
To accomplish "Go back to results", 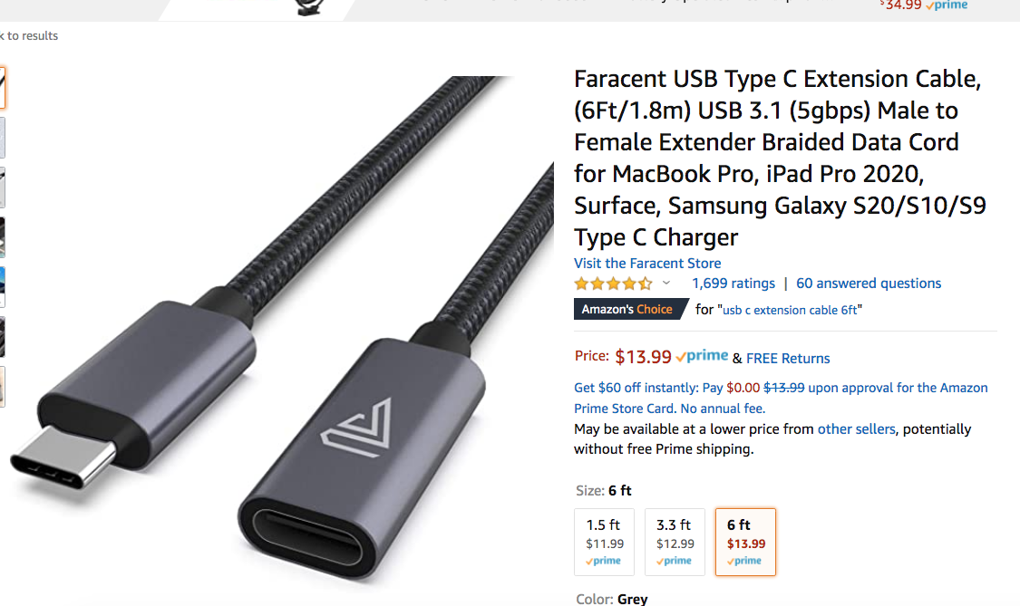I will click(x=29, y=36).
